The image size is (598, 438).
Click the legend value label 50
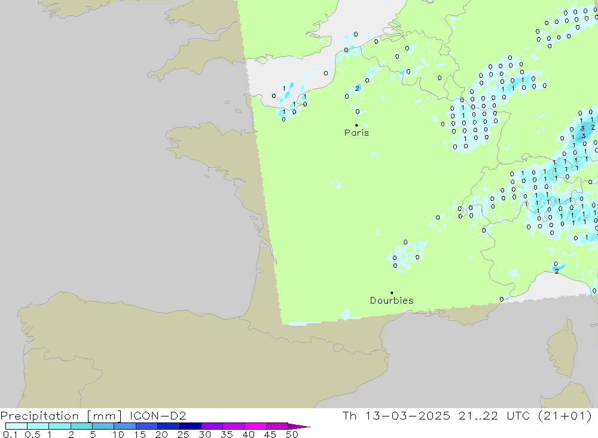(x=292, y=434)
